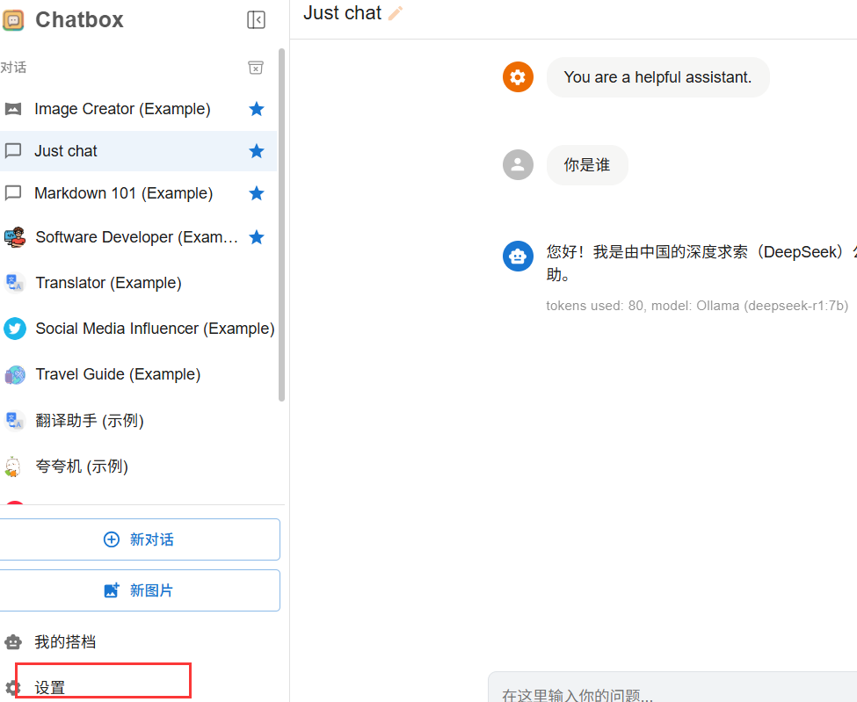Click the robot icon next to '我的搭档'
857x702 pixels.
coord(14,641)
